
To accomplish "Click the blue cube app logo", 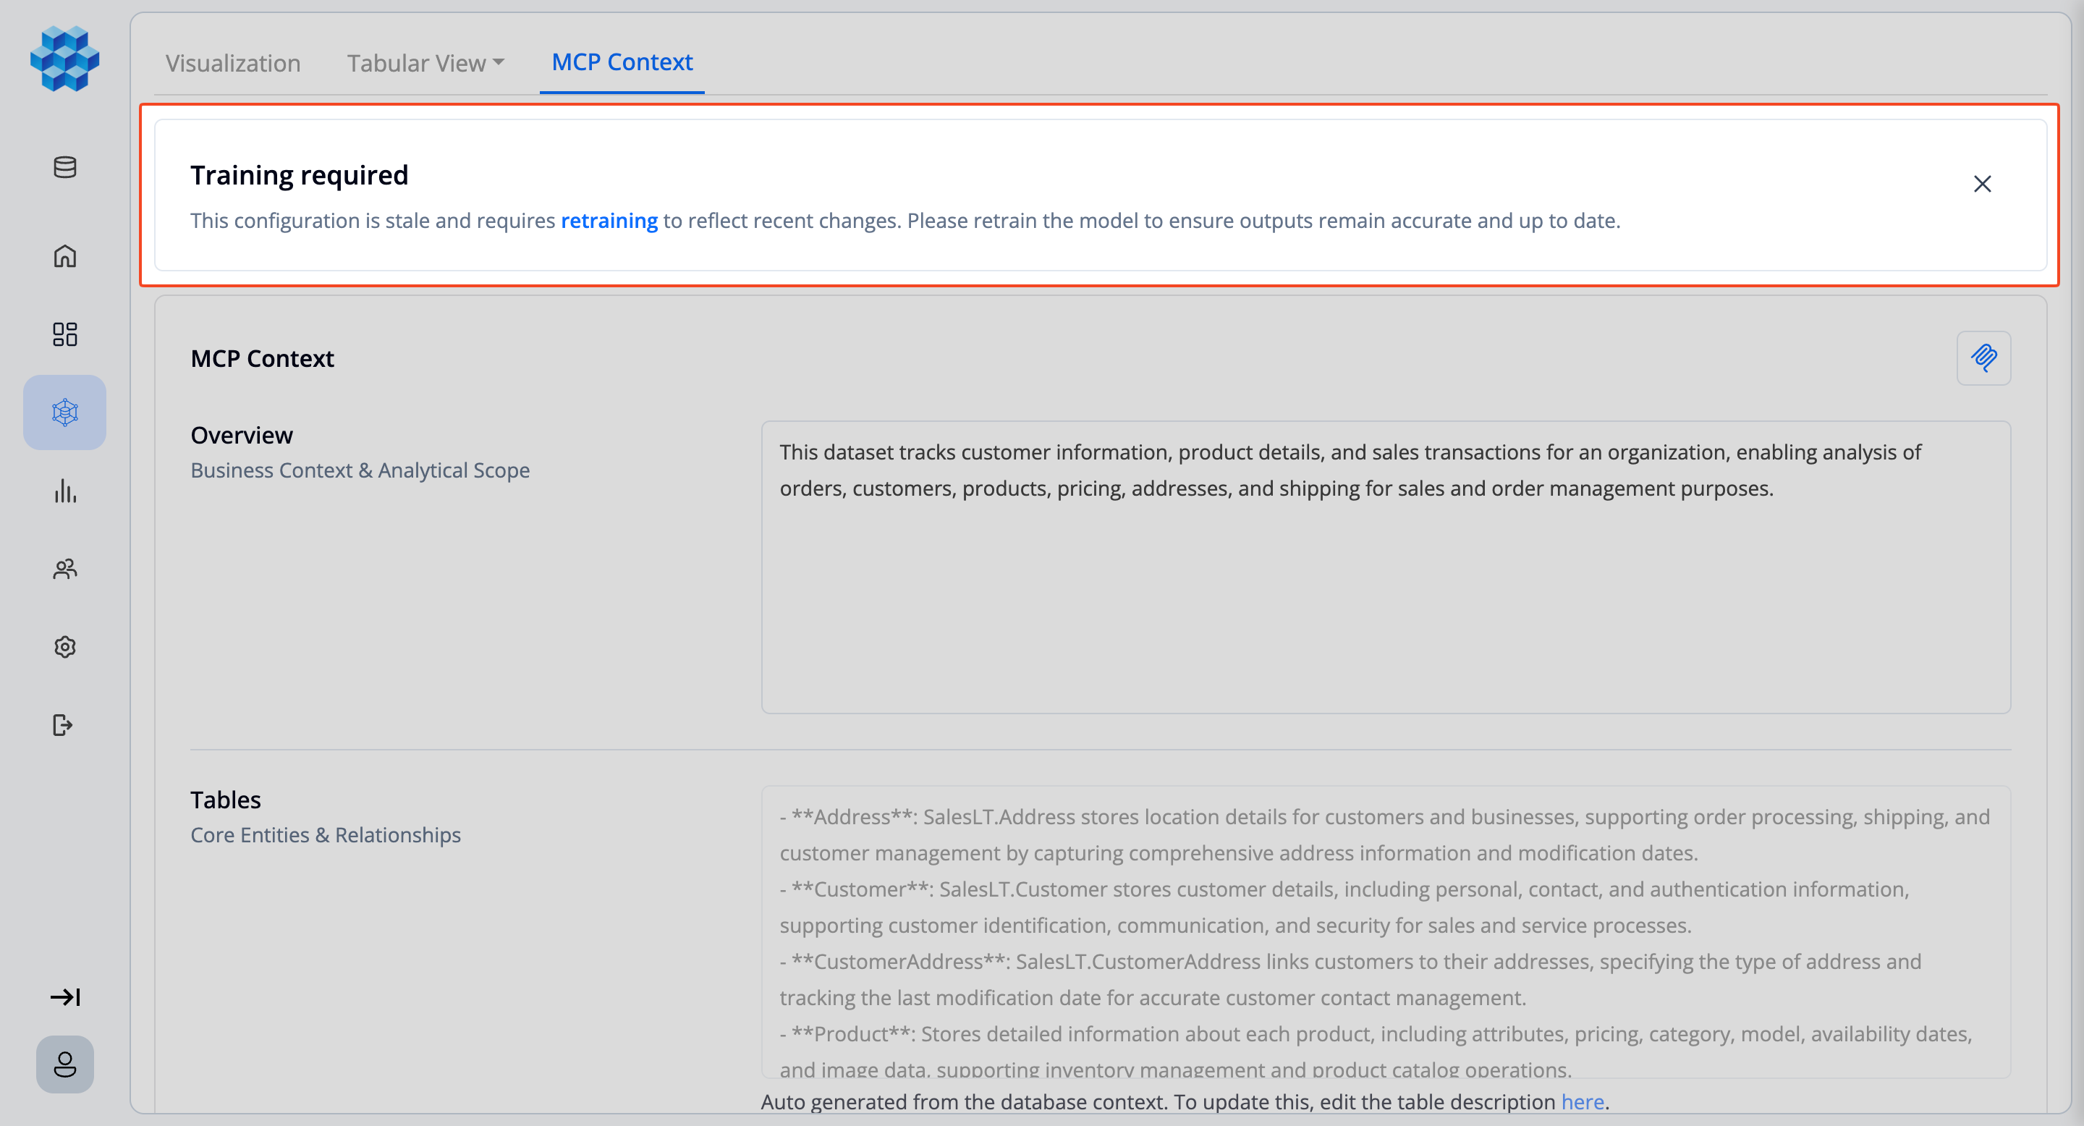I will (x=64, y=58).
